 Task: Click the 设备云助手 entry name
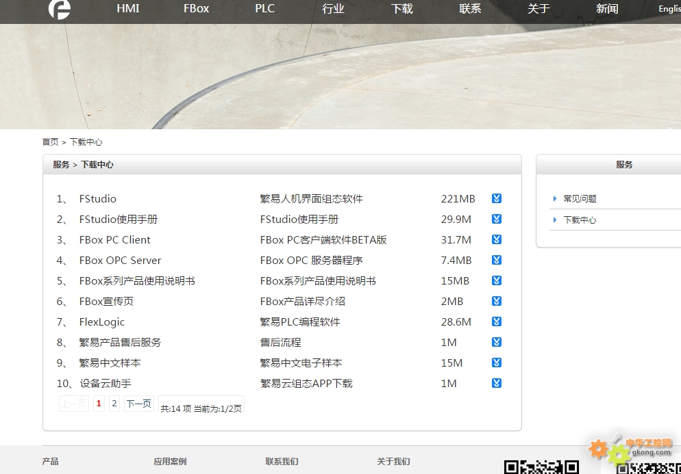[x=106, y=383]
